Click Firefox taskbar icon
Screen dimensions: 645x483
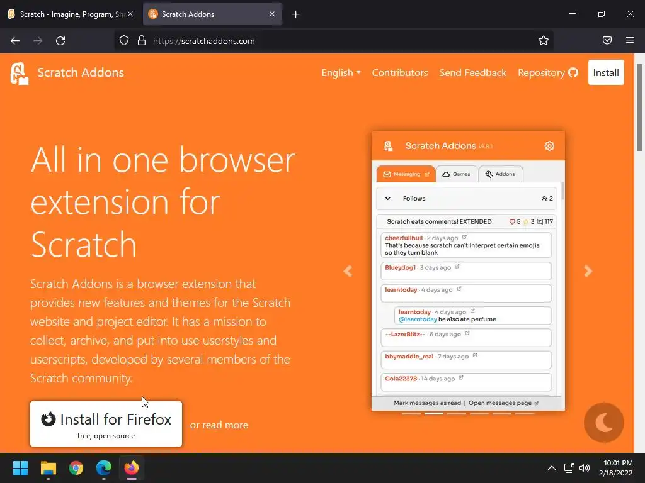(132, 468)
